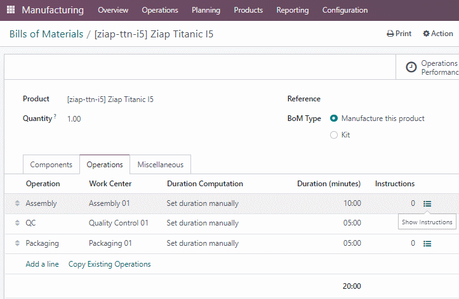Image resolution: width=459 pixels, height=299 pixels.
Task: Select Manufacture this product radio
Action: pos(334,118)
